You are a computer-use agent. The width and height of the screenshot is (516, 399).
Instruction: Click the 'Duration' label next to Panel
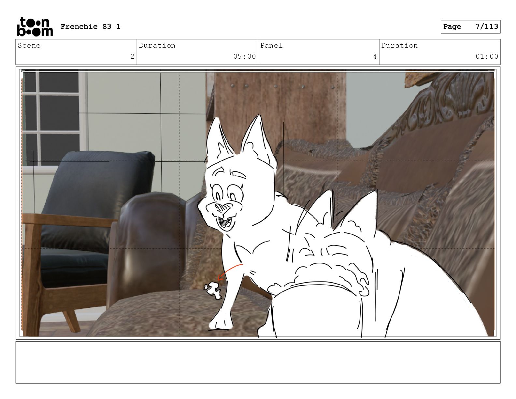pos(399,45)
